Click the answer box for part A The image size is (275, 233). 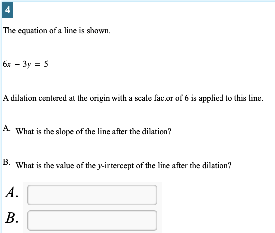coord(92,195)
